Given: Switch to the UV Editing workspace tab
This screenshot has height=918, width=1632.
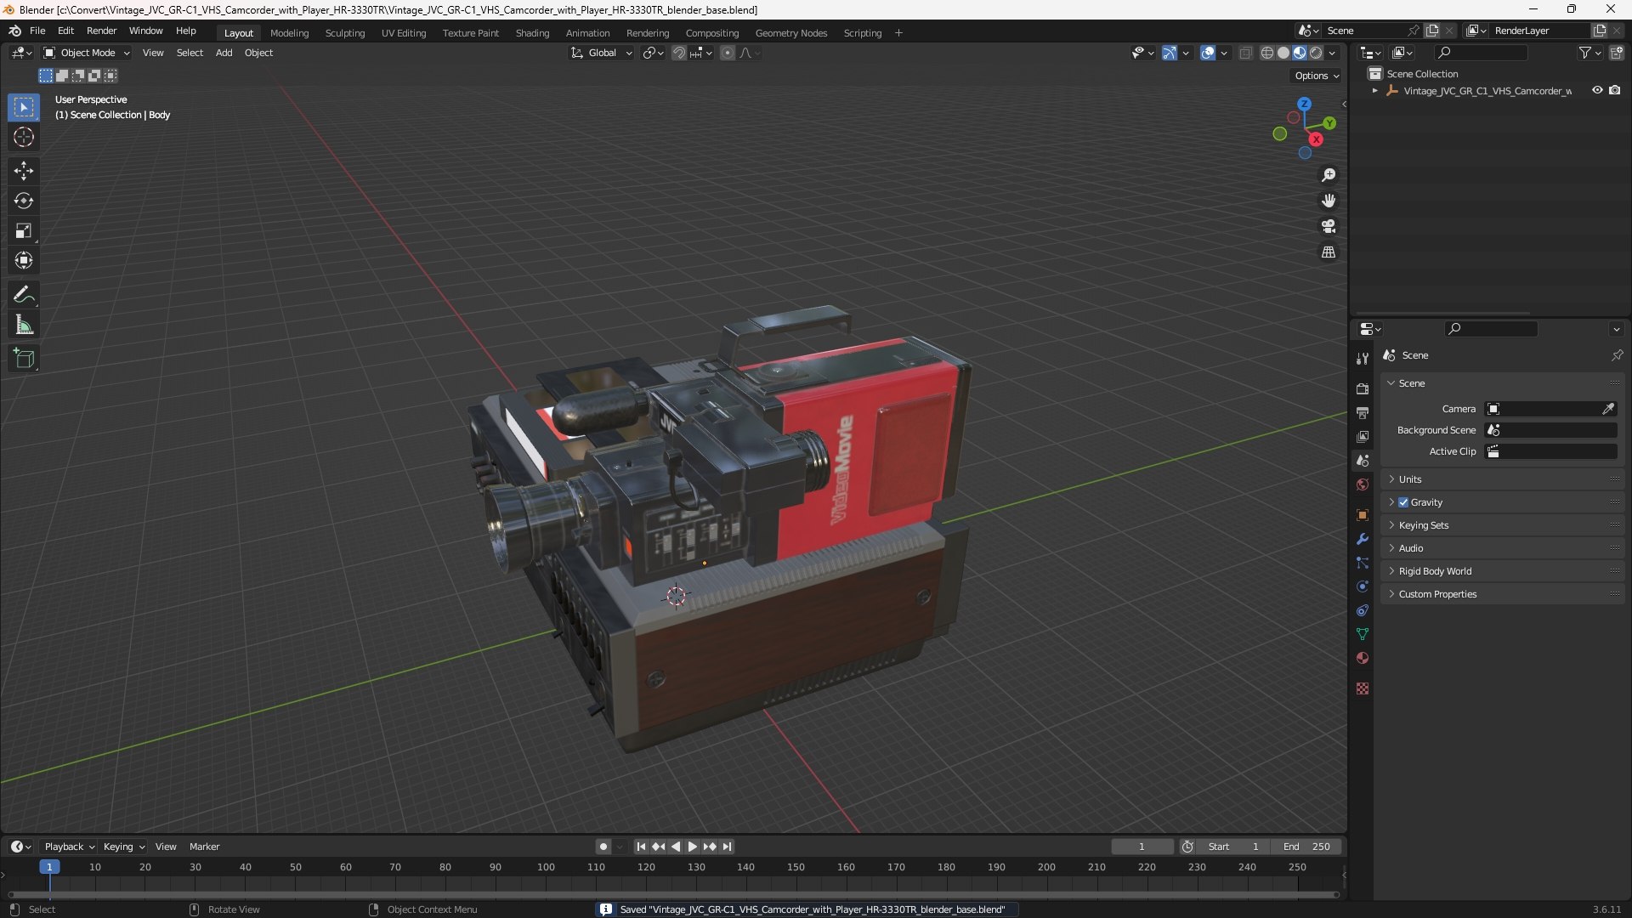Looking at the screenshot, I should [404, 33].
